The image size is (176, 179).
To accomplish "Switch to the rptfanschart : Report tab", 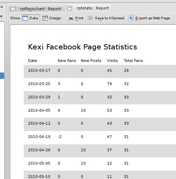I will coord(36,9).
